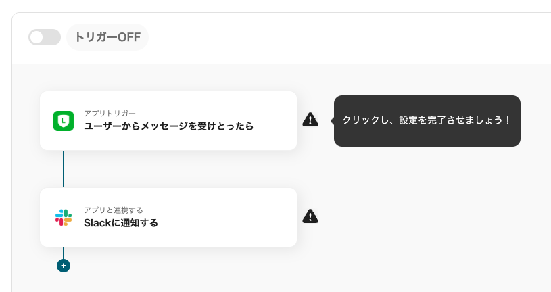Click the short connector line above the plus button

tap(64, 253)
